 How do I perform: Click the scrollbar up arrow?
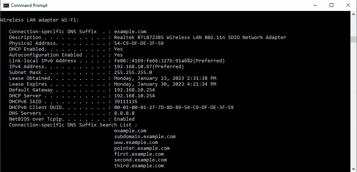353,14
